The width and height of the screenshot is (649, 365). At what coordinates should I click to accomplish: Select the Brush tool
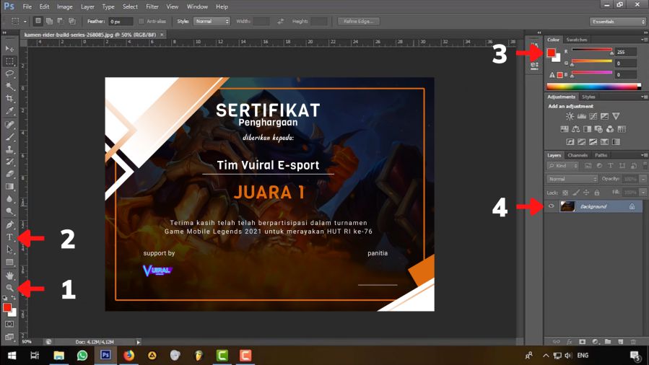click(x=9, y=137)
